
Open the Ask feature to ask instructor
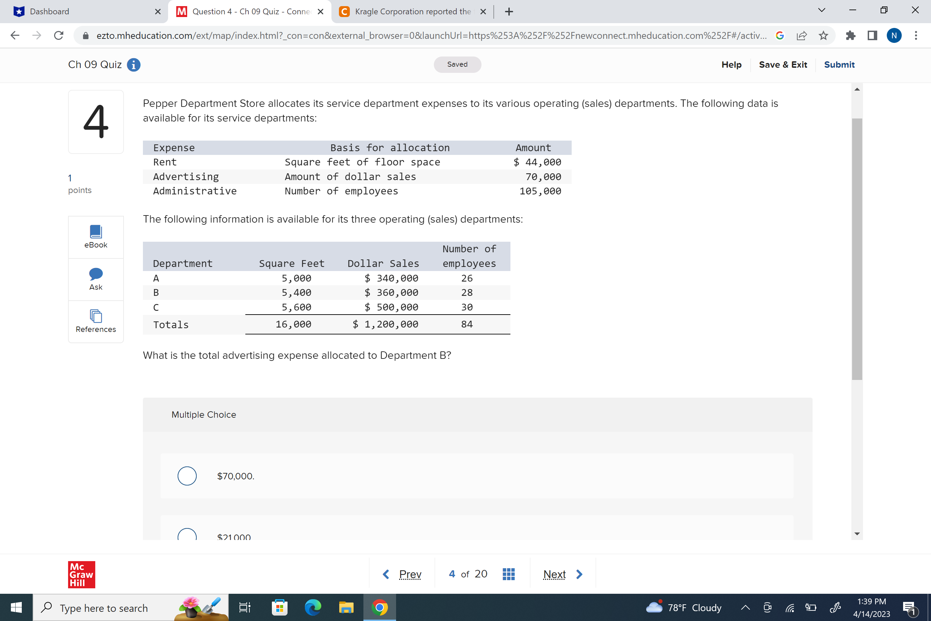coord(95,279)
